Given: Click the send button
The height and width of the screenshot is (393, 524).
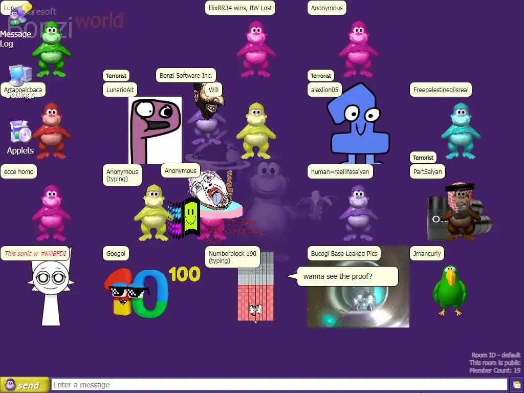Looking at the screenshot, I should (x=25, y=385).
